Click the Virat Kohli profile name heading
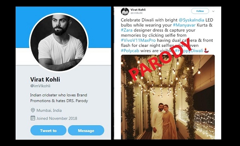 [45, 80]
